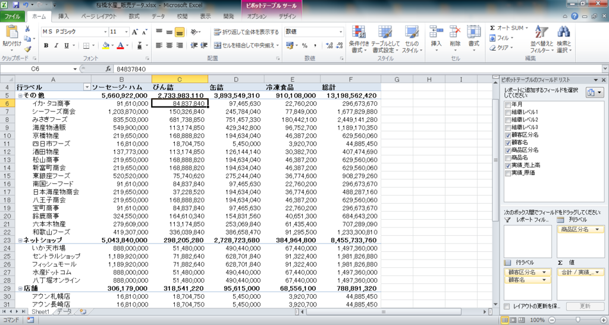This screenshot has height=325, width=609.
Task: Click the Insert cells icon
Action: point(436,32)
